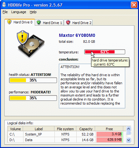Close the HDDlife Pro window
The width and height of the screenshot is (139, 148).
(134, 5)
